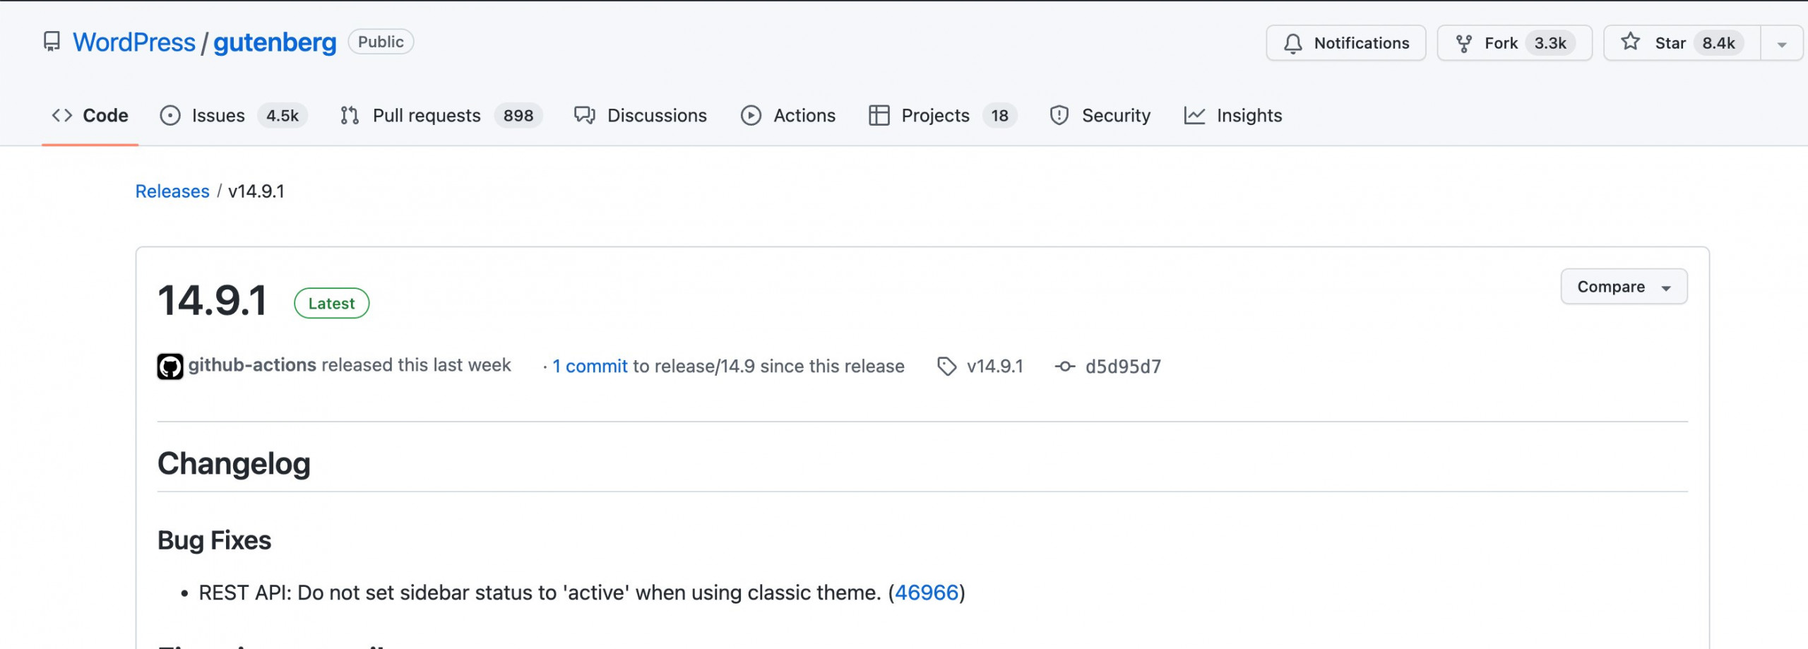
Task: Click the Projects table icon
Action: (x=879, y=115)
